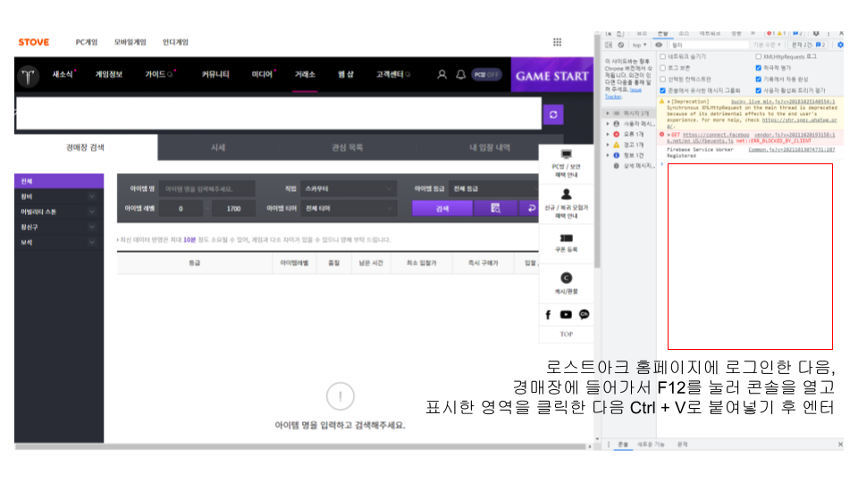Click the purple 검색 button
858x482 pixels.
pyautogui.click(x=442, y=208)
